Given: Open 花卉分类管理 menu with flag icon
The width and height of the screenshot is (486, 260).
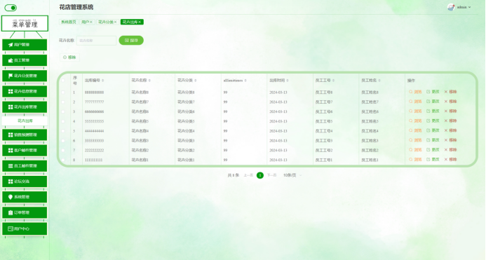Looking at the screenshot, I should pyautogui.click(x=25, y=76).
